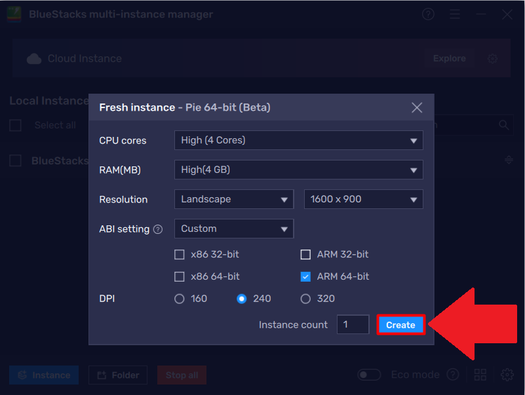Click the Stop all button

[x=182, y=375]
